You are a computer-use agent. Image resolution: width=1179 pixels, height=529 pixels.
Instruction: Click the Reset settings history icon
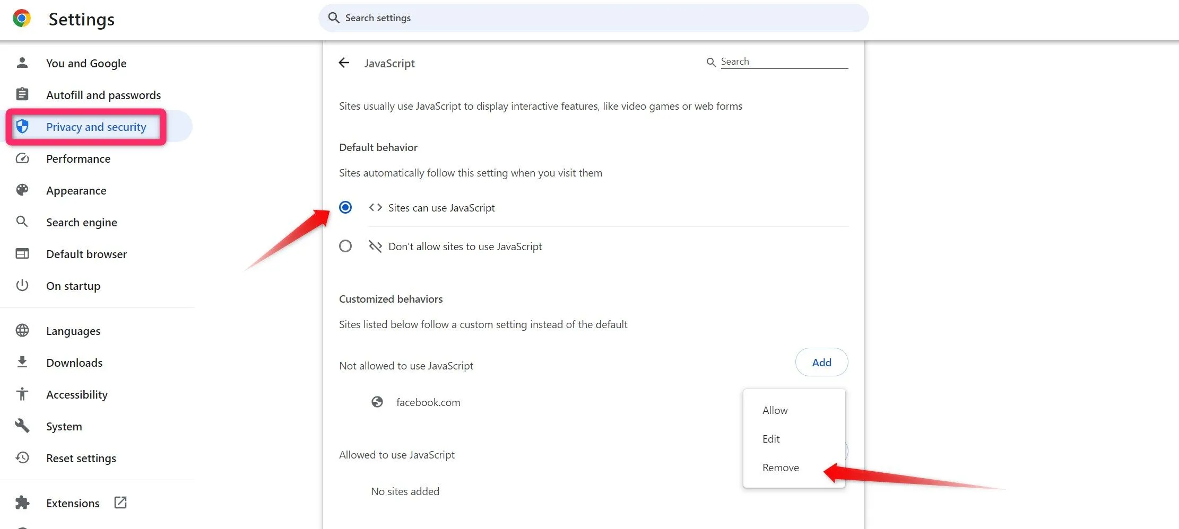pos(22,457)
